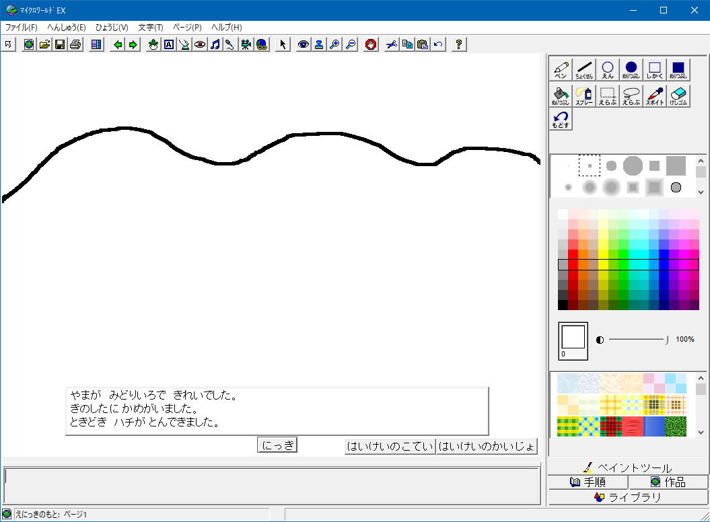This screenshot has height=522, width=710.
Task: Click the music note melody toolbar icon
Action: [x=215, y=44]
